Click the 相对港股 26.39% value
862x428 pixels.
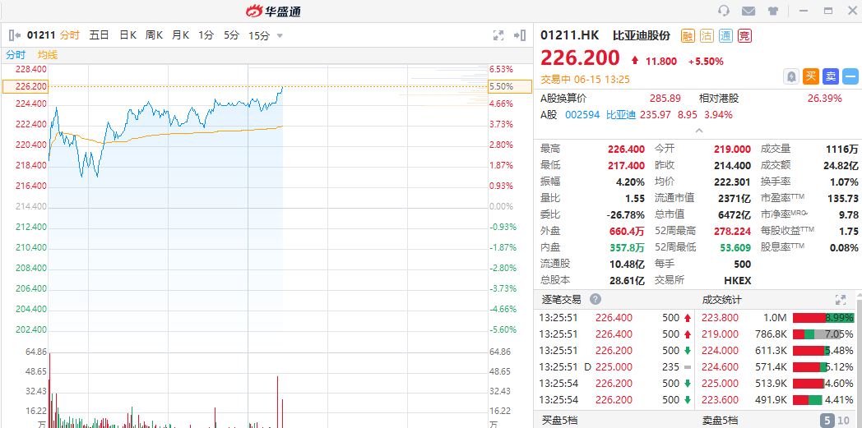click(825, 99)
